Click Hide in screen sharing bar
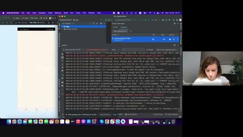 pos(115,115)
